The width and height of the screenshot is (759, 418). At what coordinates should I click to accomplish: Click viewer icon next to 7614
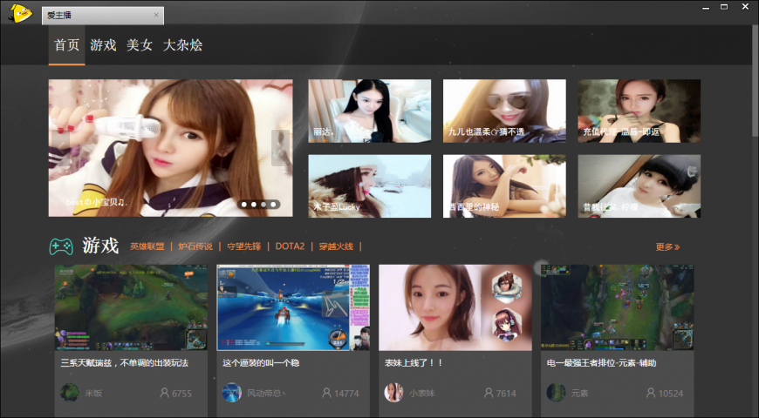pos(489,393)
